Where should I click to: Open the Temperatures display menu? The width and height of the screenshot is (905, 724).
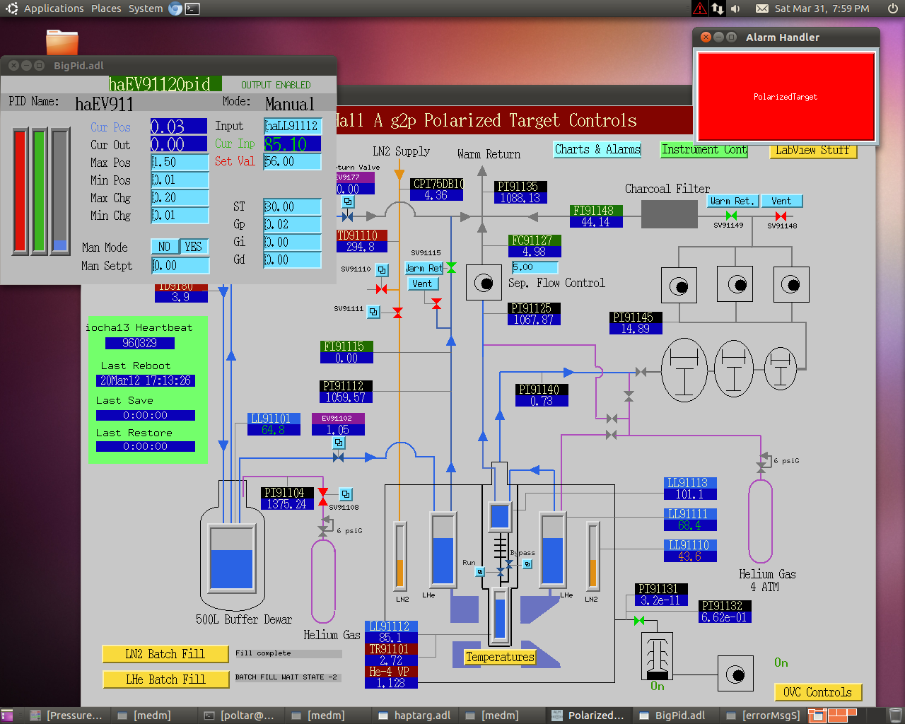click(500, 657)
